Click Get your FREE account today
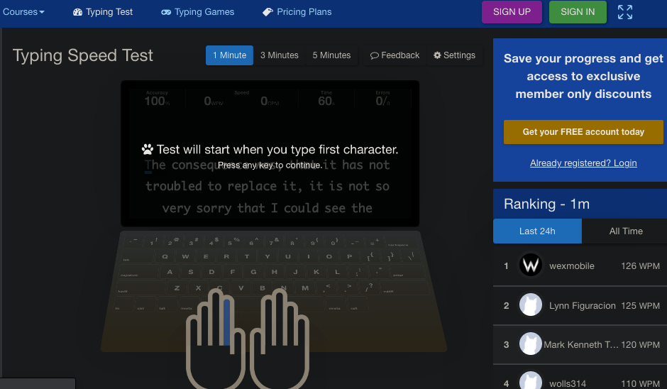Screen dimensions: 667x389 pyautogui.click(x=583, y=132)
